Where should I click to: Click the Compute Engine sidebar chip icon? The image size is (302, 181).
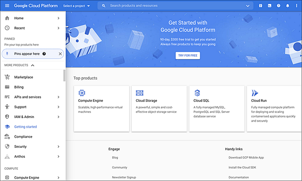[7, 178]
